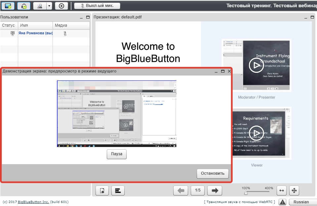Click the 'Пауза' button
Viewport: 317px width, 206px height.
tap(117, 154)
